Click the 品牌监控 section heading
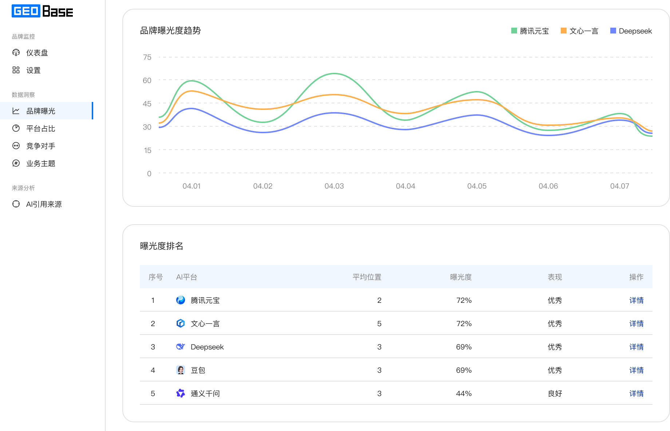 coord(23,36)
